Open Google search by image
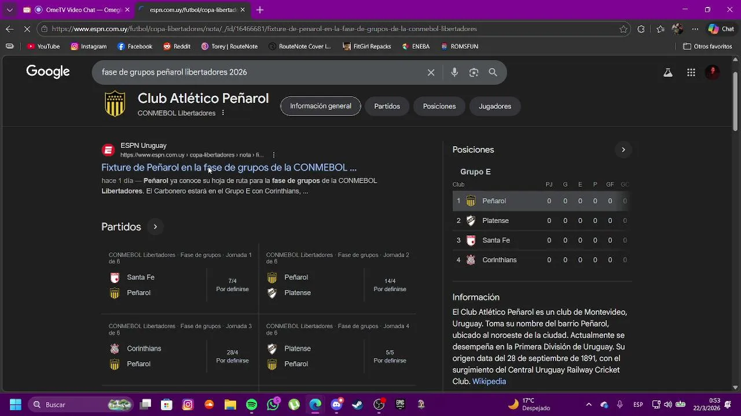This screenshot has height=416, width=741. (474, 72)
